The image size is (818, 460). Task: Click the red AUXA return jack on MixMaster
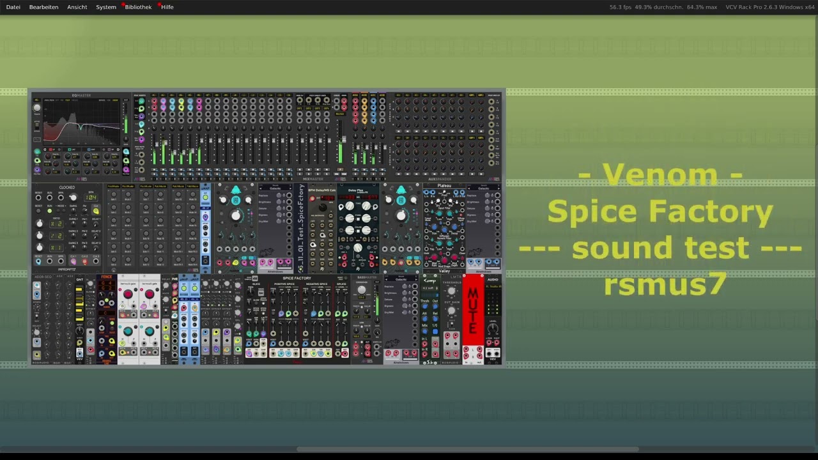pos(355,101)
